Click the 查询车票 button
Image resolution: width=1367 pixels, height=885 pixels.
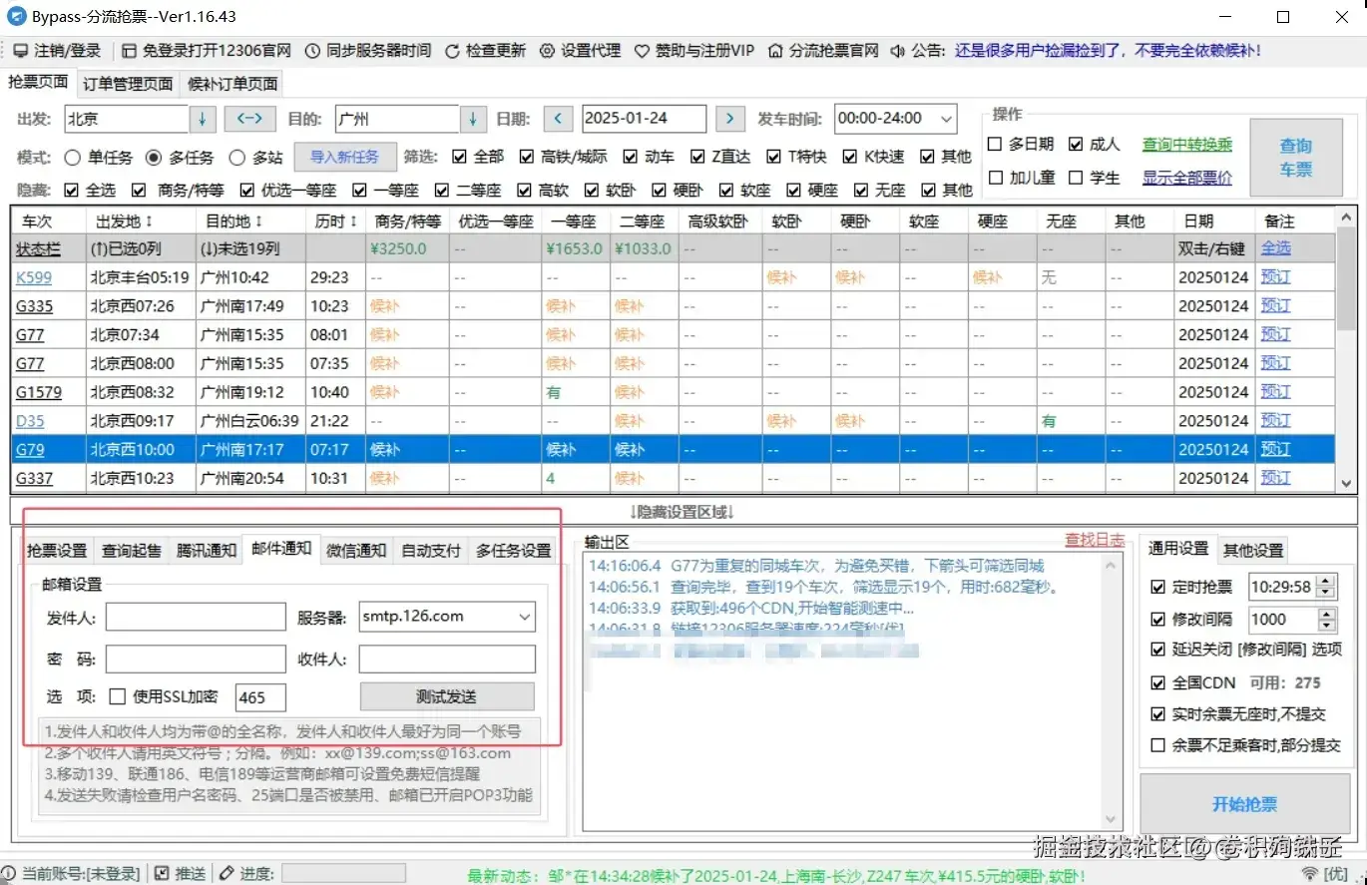pos(1296,159)
